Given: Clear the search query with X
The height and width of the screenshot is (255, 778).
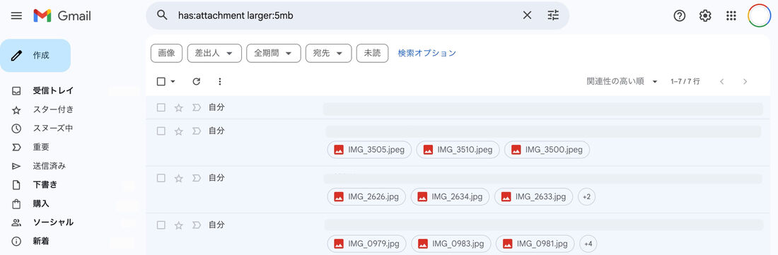Looking at the screenshot, I should 527,16.
